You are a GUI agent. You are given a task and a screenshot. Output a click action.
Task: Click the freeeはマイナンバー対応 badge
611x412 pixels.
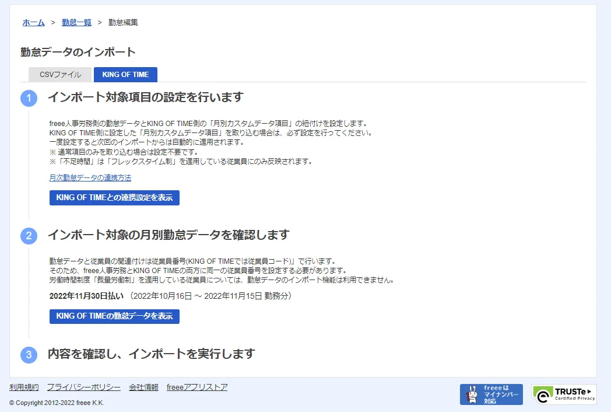pos(491,394)
